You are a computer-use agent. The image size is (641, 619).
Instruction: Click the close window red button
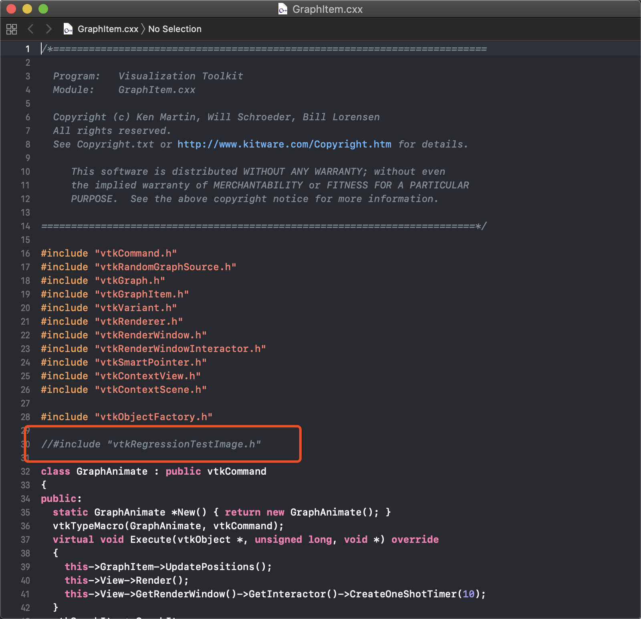[x=11, y=9]
